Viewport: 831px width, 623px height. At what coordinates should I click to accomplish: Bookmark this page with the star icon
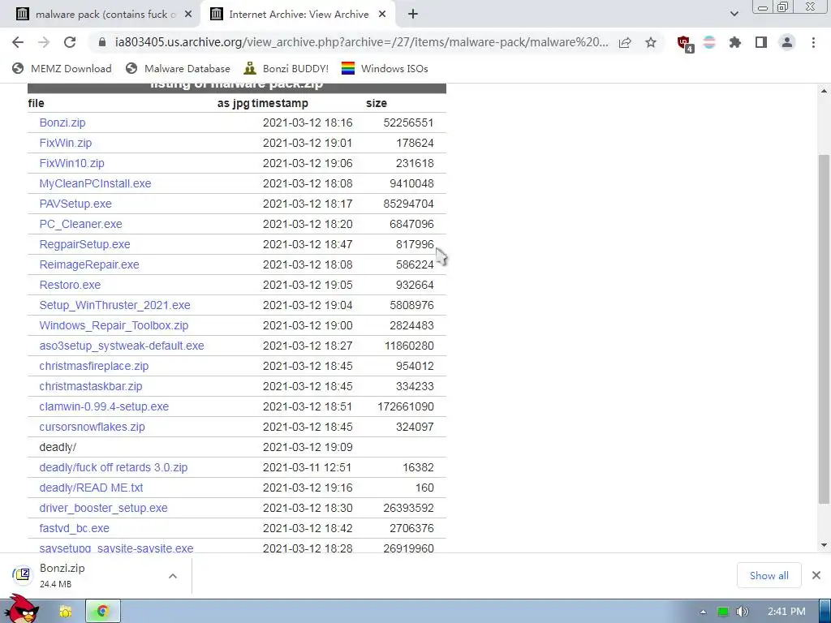651,42
